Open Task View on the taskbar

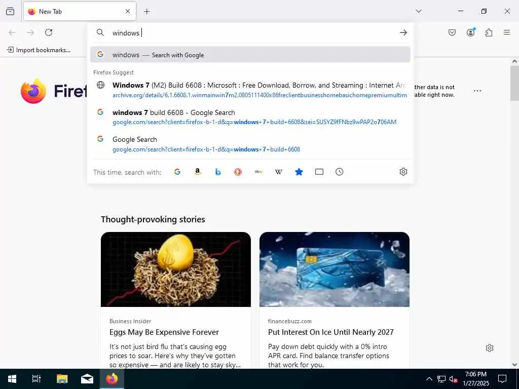point(36,379)
